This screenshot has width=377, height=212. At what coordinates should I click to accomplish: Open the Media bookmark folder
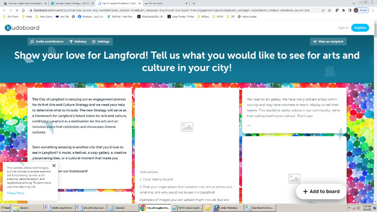(x=27, y=17)
